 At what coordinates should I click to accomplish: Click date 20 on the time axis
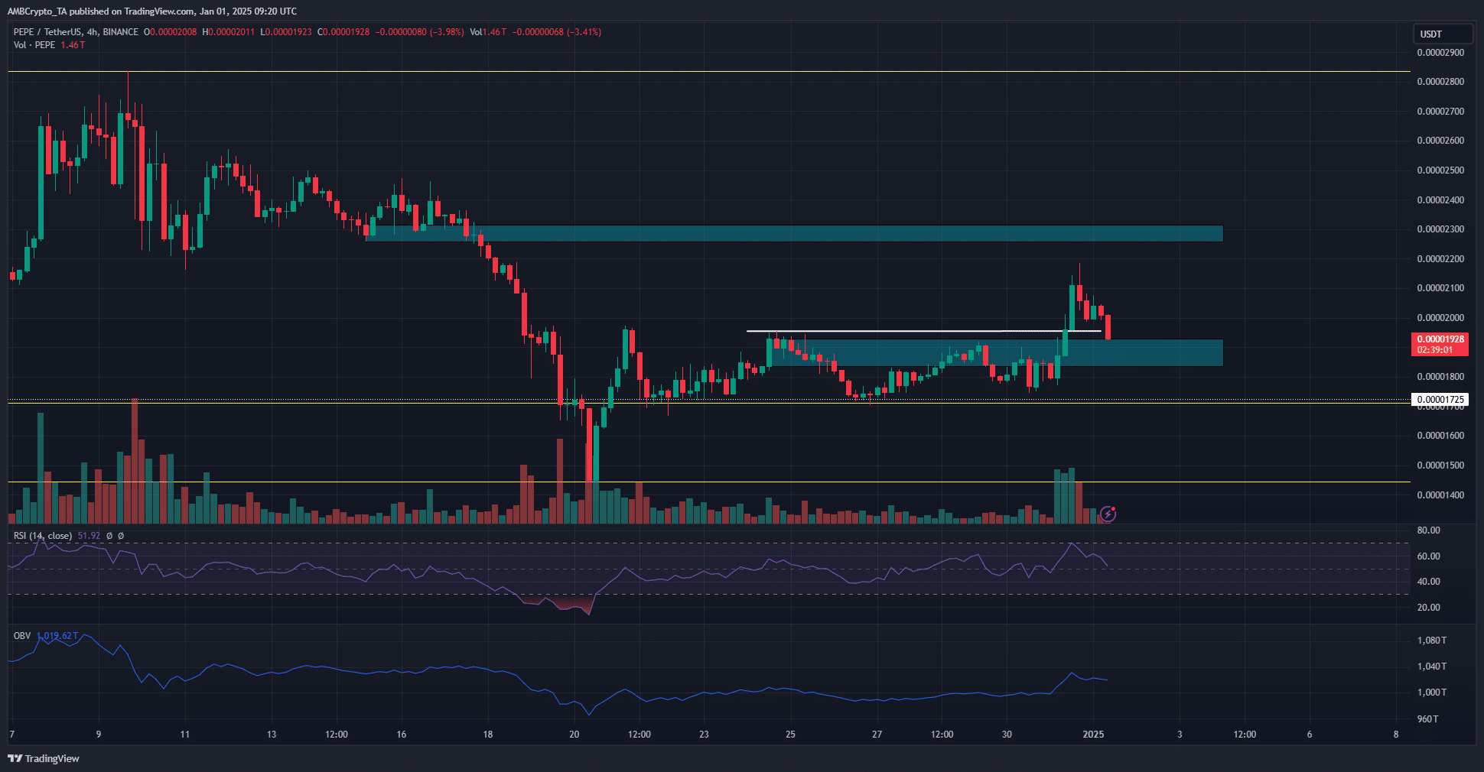[574, 735]
